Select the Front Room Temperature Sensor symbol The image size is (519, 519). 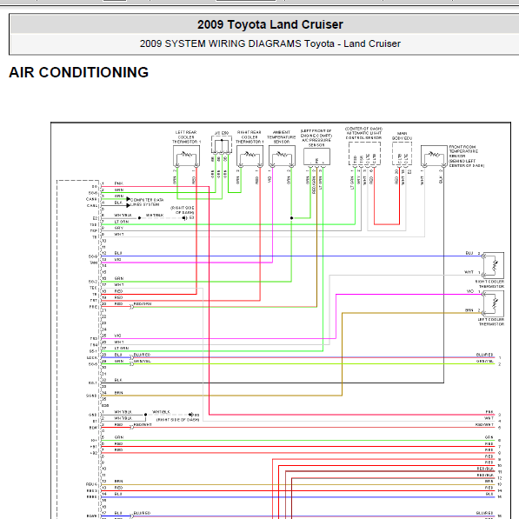(434, 156)
